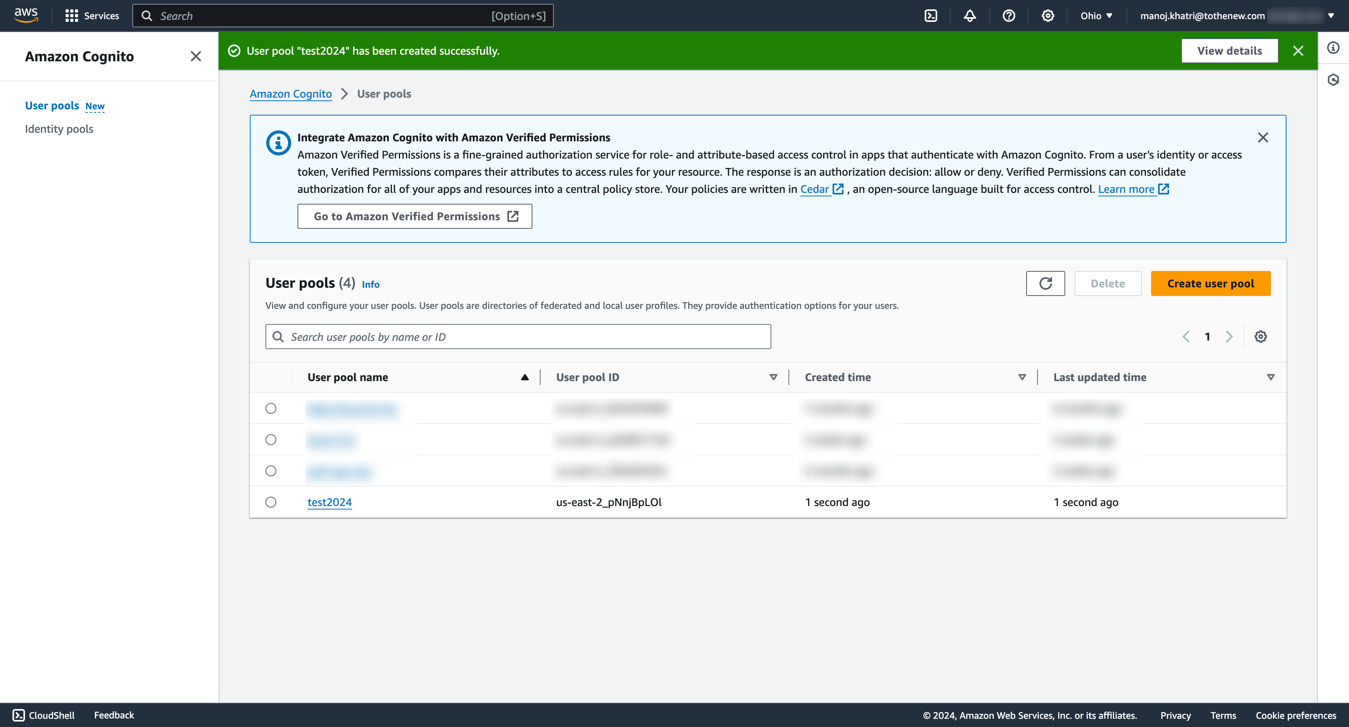Dismiss the Verified Permissions info alert
The height and width of the screenshot is (727, 1349).
pos(1263,137)
